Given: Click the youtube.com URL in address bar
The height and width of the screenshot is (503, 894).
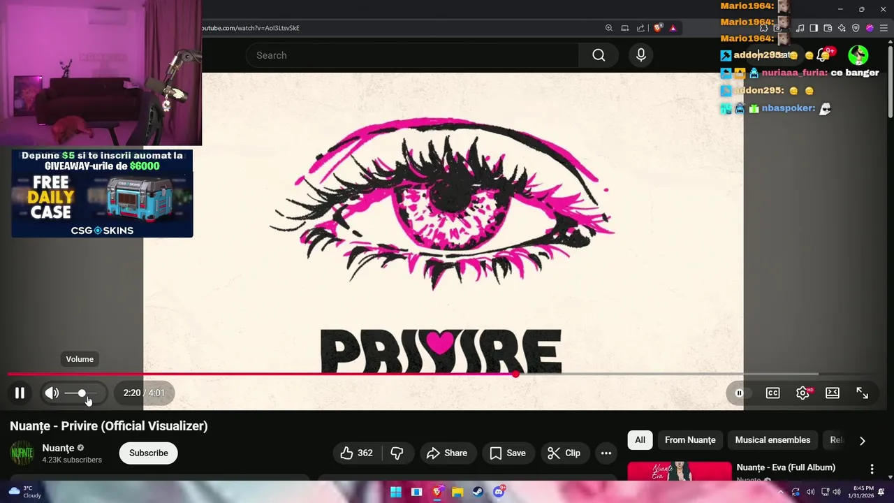Looking at the screenshot, I should coord(251,28).
